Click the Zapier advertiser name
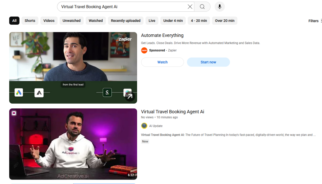The height and width of the screenshot is (184, 322). click(x=172, y=50)
